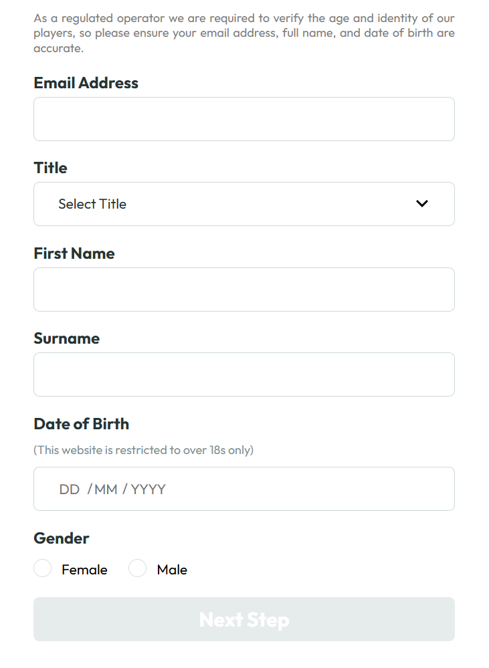Click the Email Address input field
Image resolution: width=489 pixels, height=668 pixels.
click(x=243, y=119)
